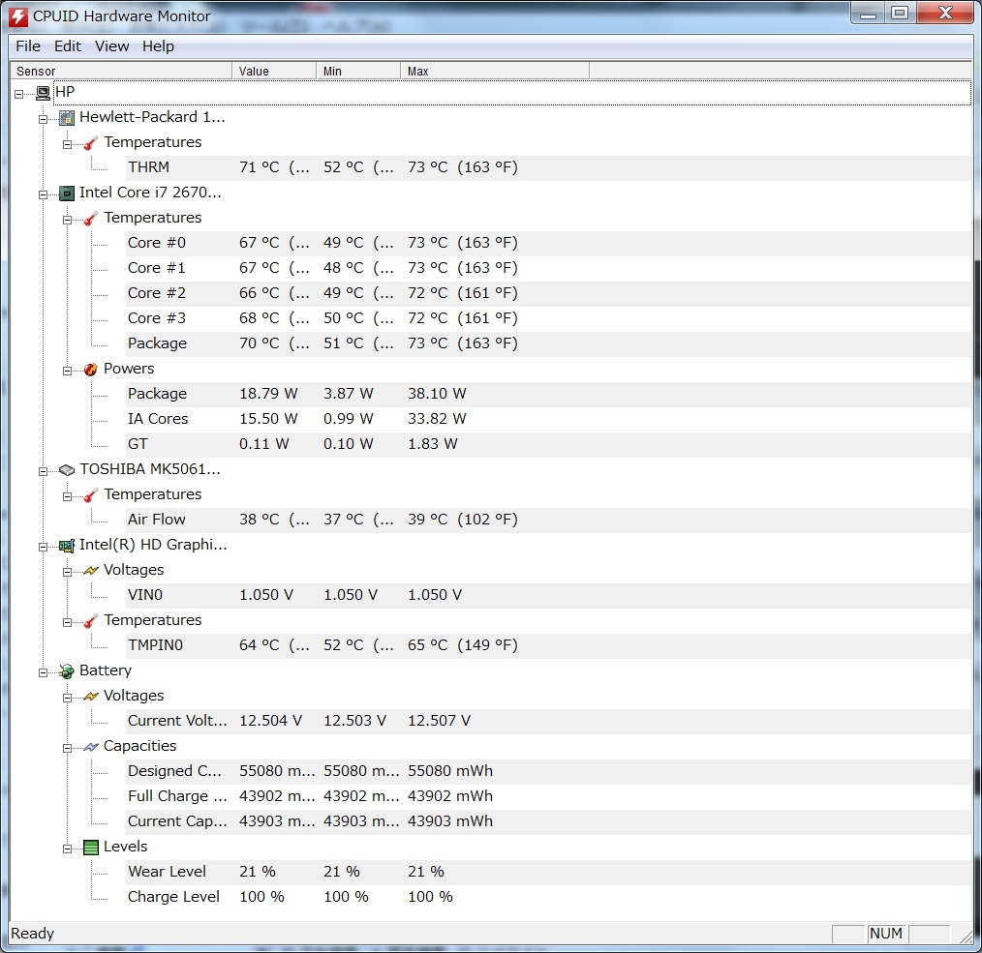Collapse the Powers section expander
This screenshot has height=953, width=982.
[x=68, y=370]
